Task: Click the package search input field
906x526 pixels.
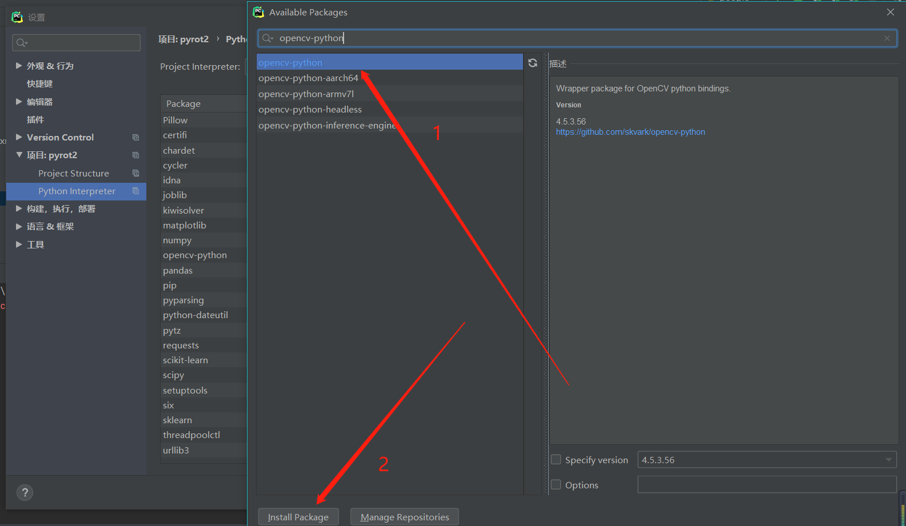Action: click(x=577, y=38)
